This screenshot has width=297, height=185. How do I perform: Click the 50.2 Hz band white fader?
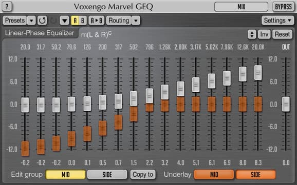(x=56, y=105)
